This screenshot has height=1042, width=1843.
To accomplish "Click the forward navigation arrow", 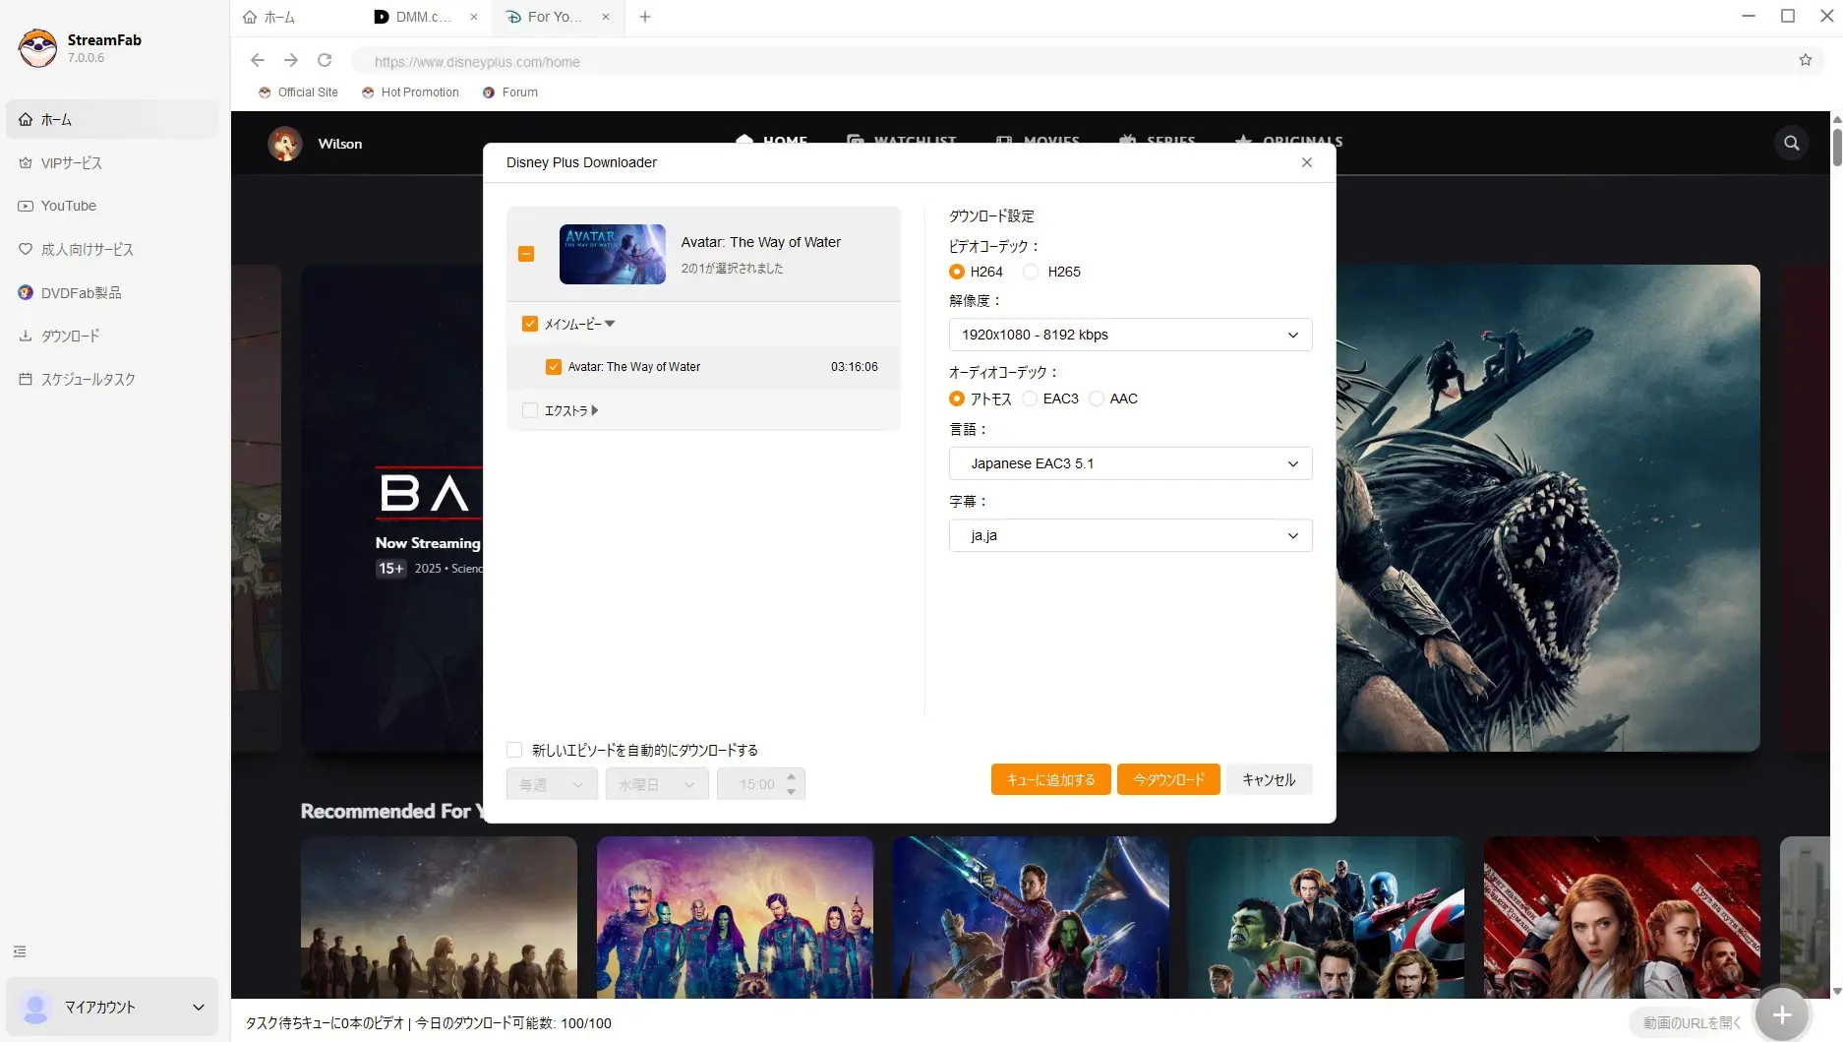I will tap(291, 60).
